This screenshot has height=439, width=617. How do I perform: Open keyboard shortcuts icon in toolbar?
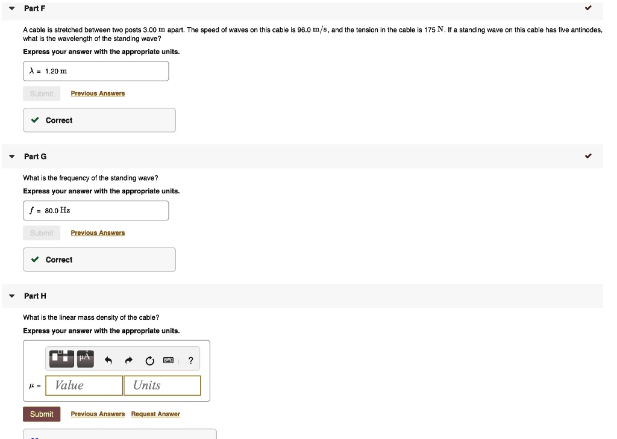point(169,361)
